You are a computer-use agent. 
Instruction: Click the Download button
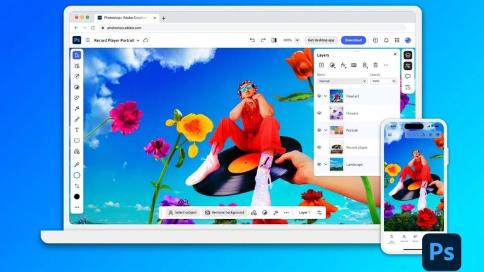pos(353,40)
